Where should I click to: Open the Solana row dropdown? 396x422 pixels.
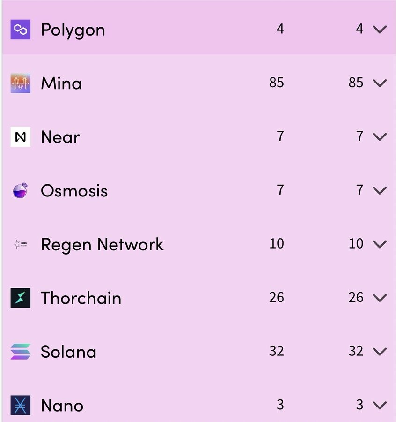379,351
